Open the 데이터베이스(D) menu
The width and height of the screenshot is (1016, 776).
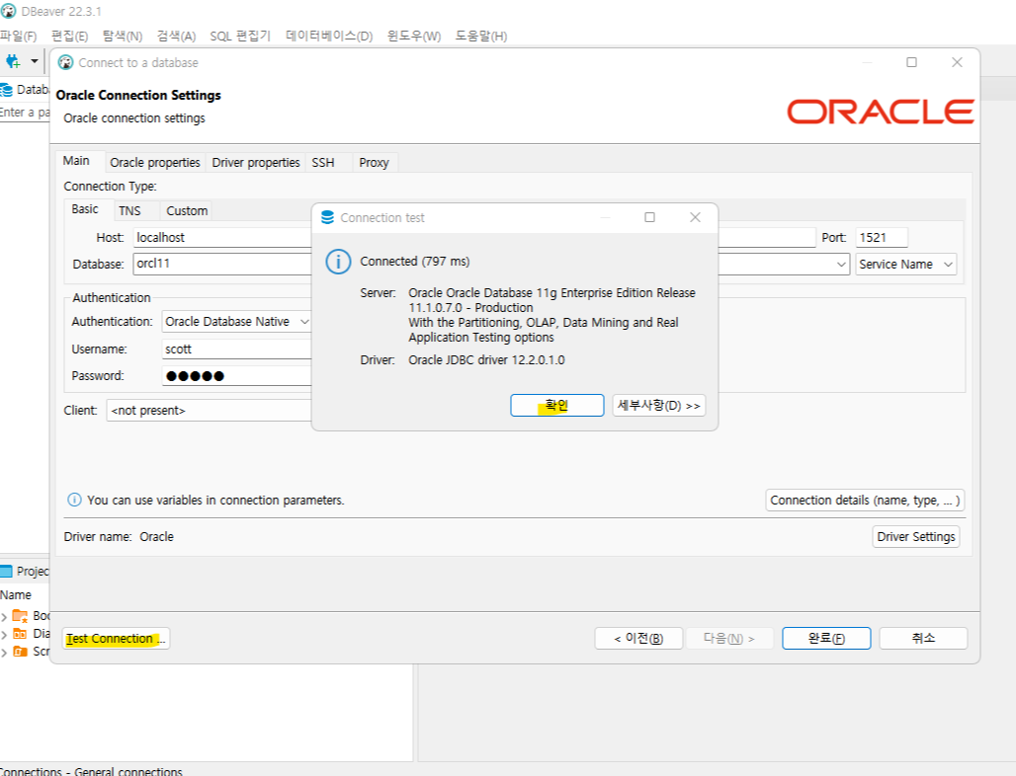[329, 37]
